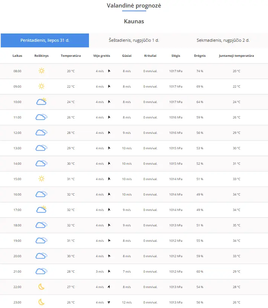The height and width of the screenshot is (308, 268).
Task: Click the cloud icon in the 21:00 row
Action: tap(41, 271)
